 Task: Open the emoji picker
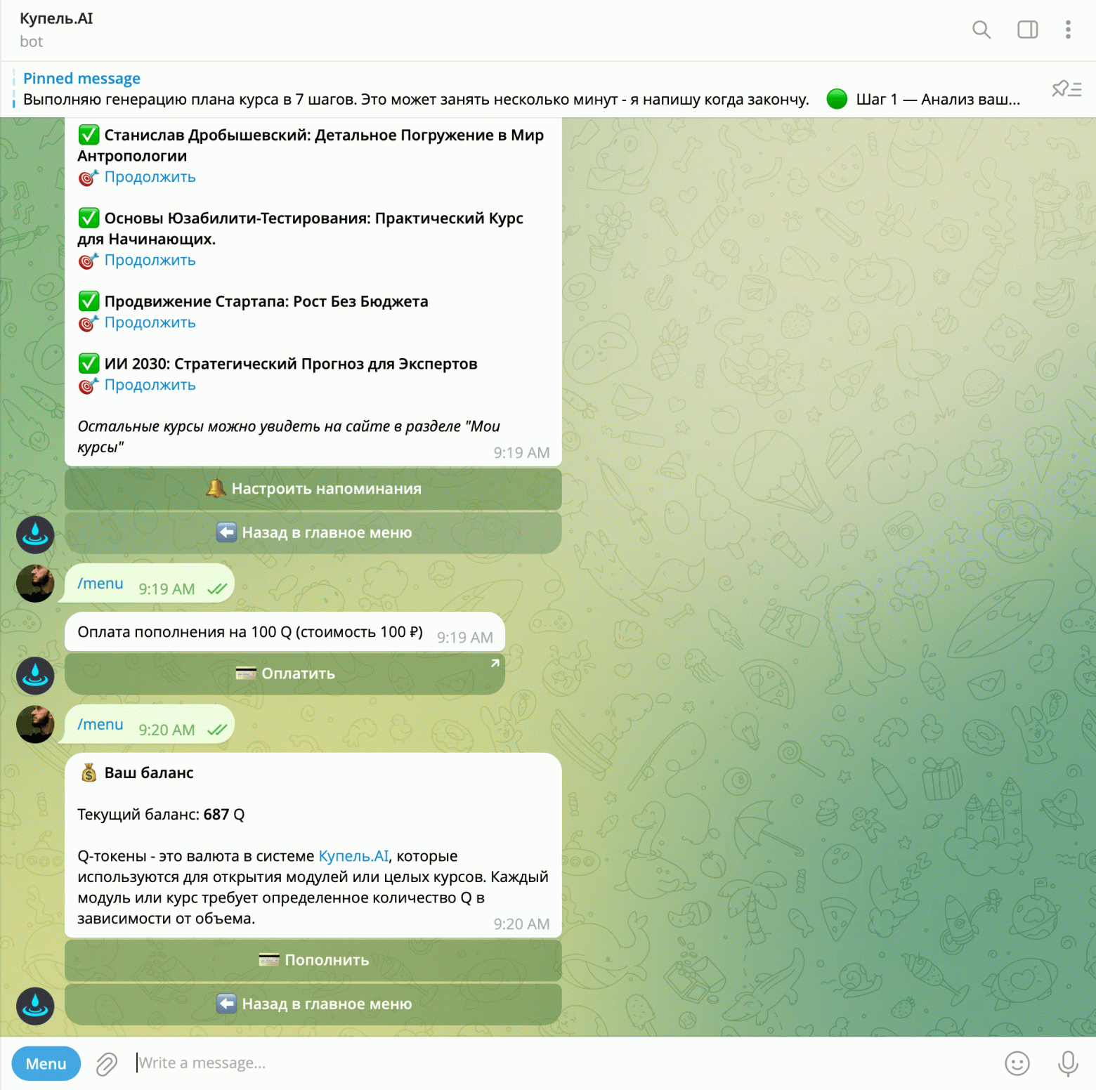tap(1015, 1063)
